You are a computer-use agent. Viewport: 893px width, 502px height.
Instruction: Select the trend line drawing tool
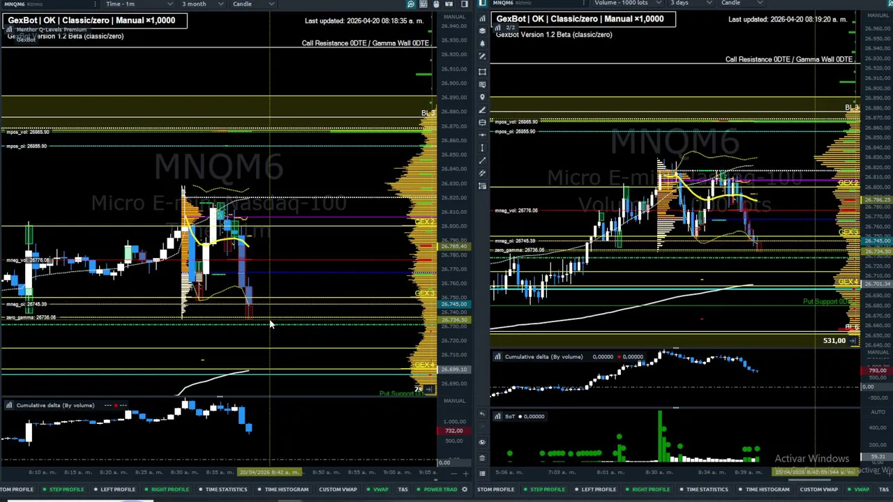click(x=482, y=160)
